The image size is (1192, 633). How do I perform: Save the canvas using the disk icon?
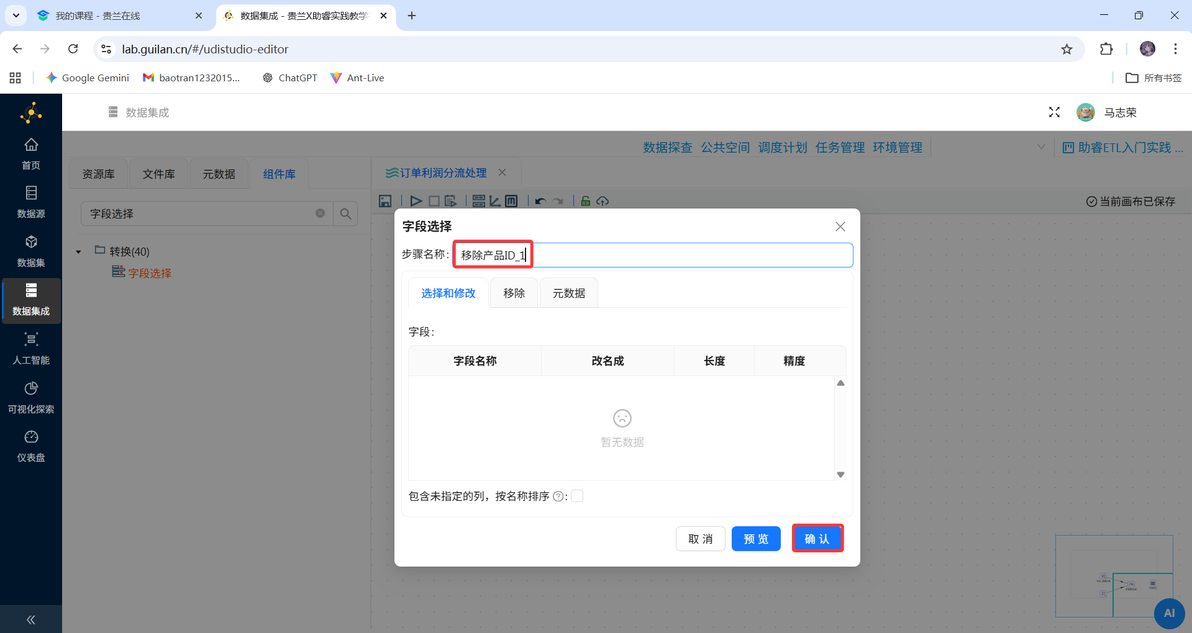[x=385, y=200]
